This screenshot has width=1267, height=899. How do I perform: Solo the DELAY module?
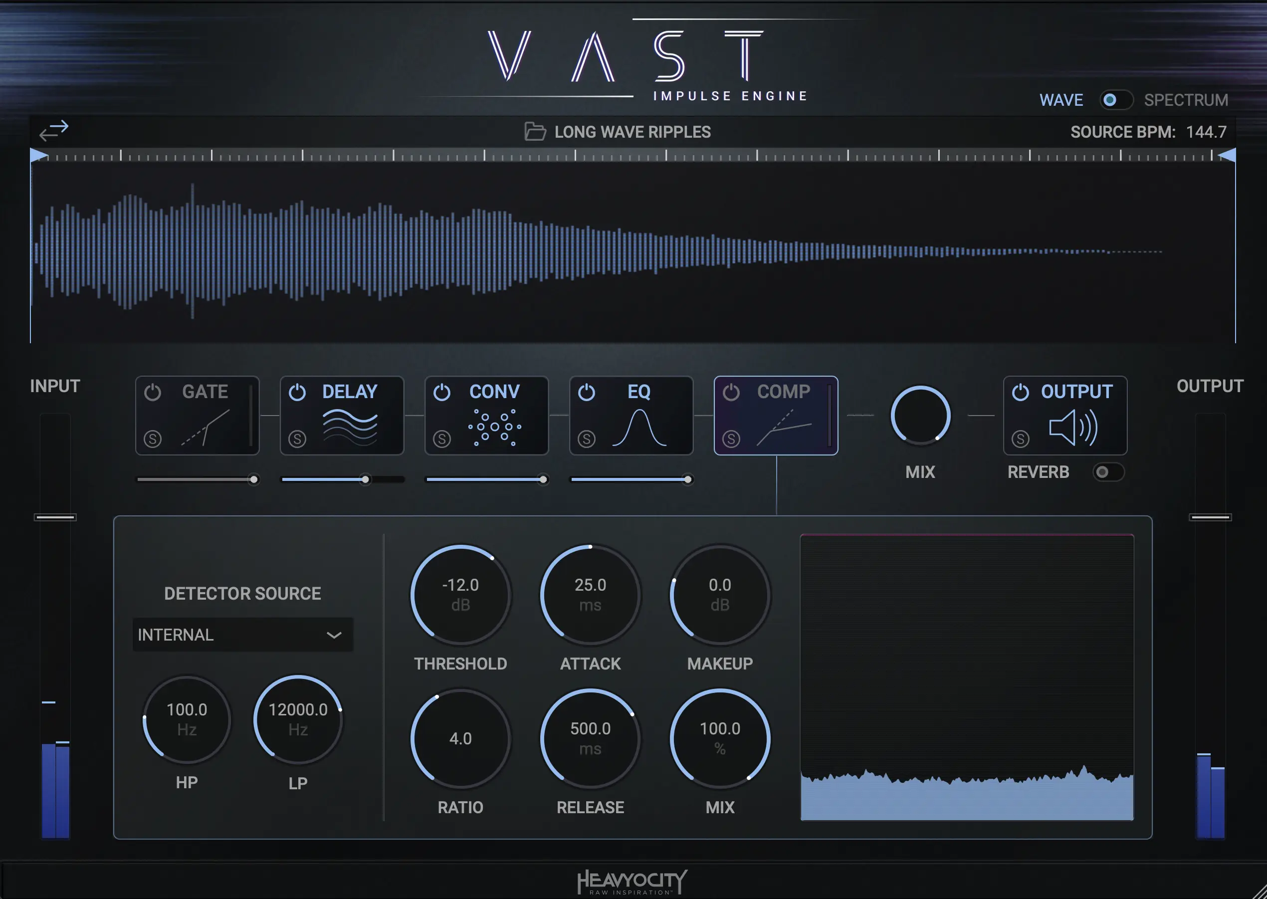pyautogui.click(x=297, y=439)
